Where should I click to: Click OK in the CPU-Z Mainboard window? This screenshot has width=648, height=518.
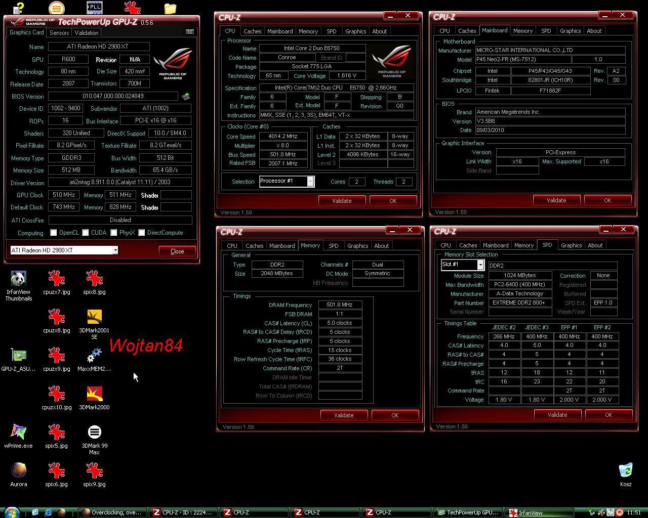607,200
